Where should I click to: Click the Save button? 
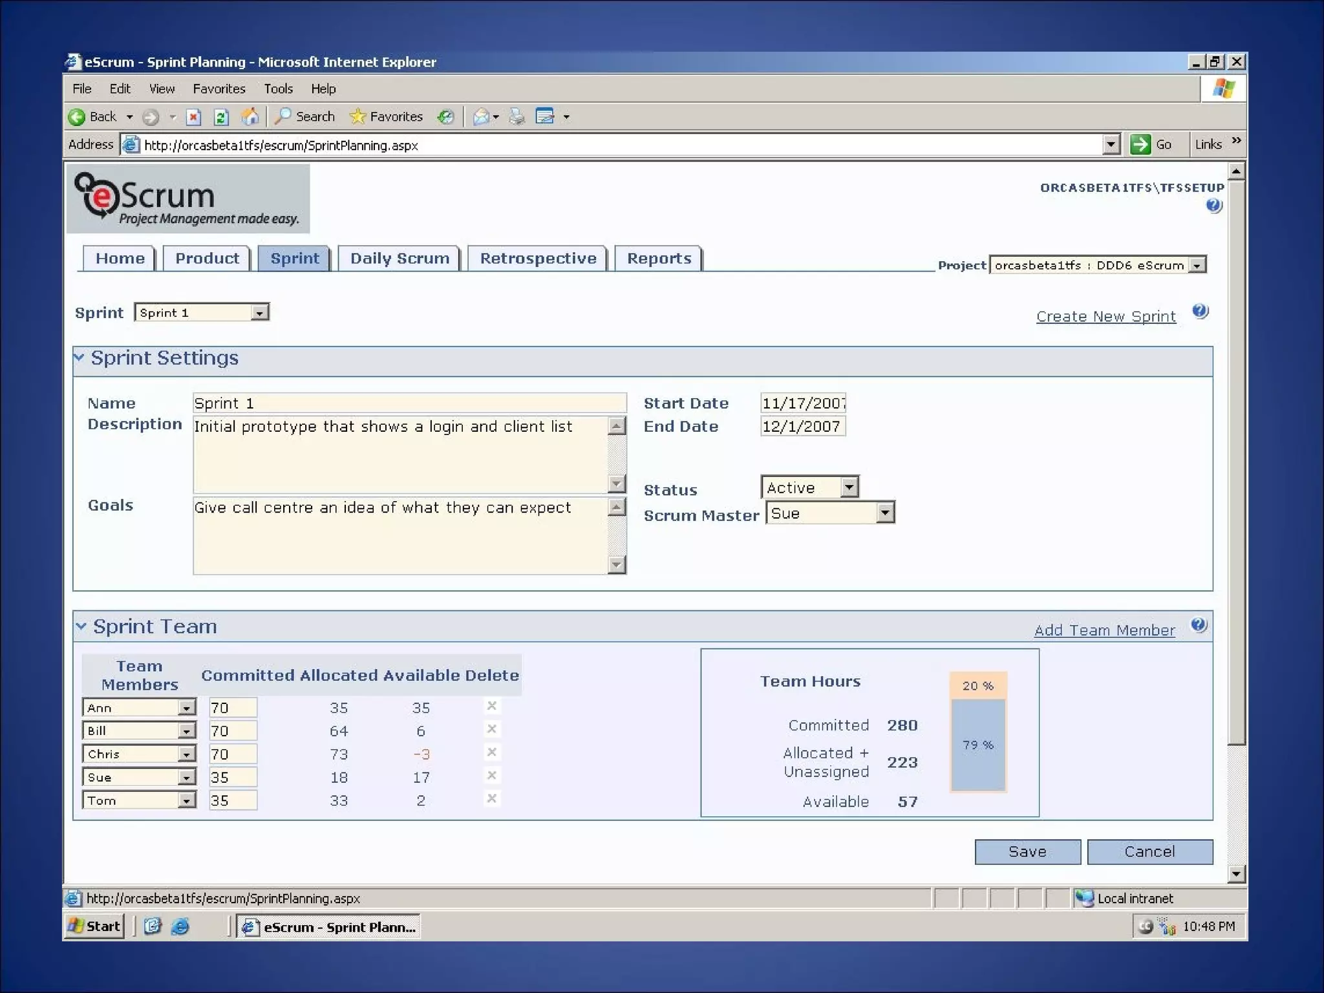point(1027,851)
